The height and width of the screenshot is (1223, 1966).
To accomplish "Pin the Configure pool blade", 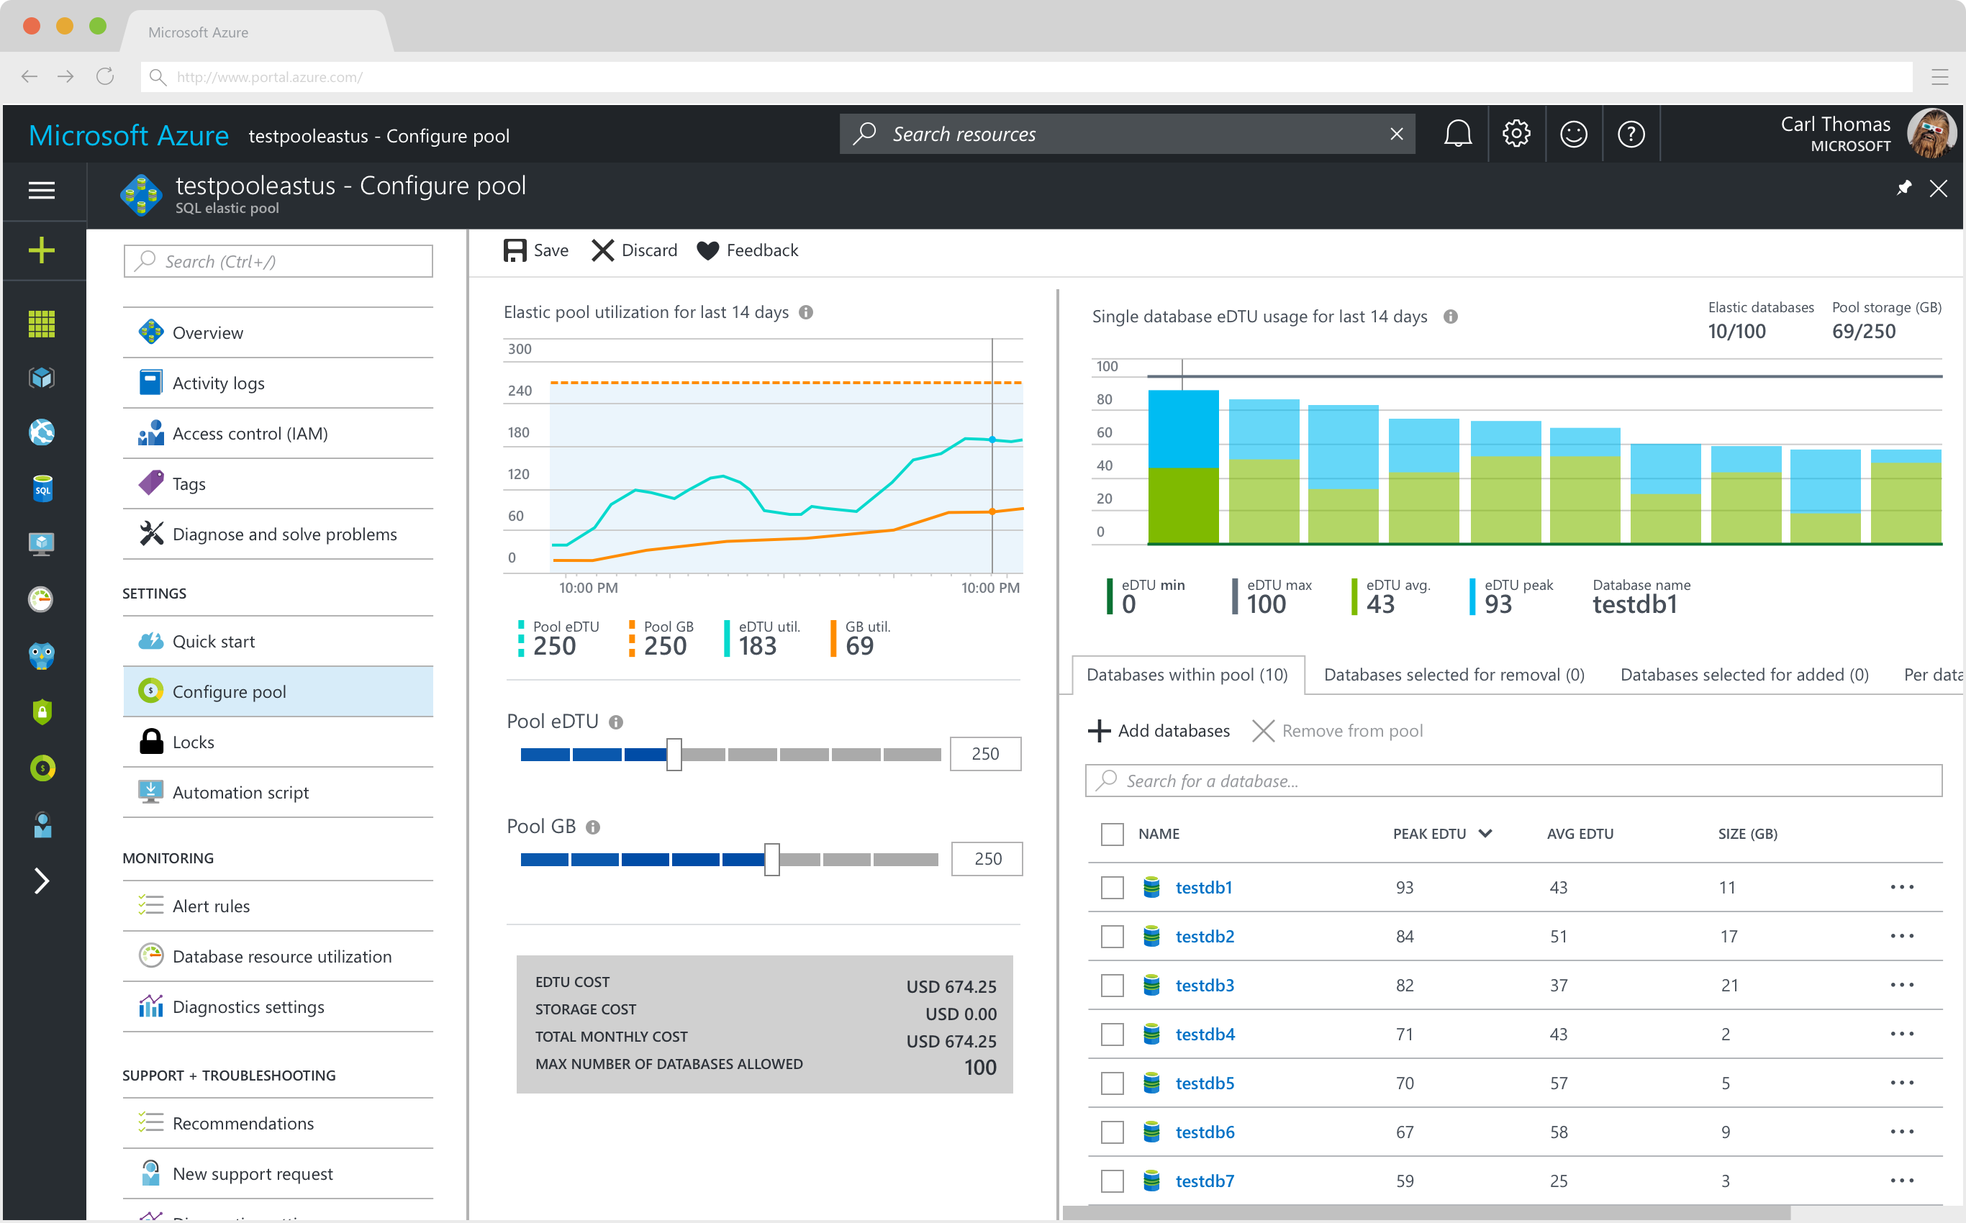I will (1905, 188).
